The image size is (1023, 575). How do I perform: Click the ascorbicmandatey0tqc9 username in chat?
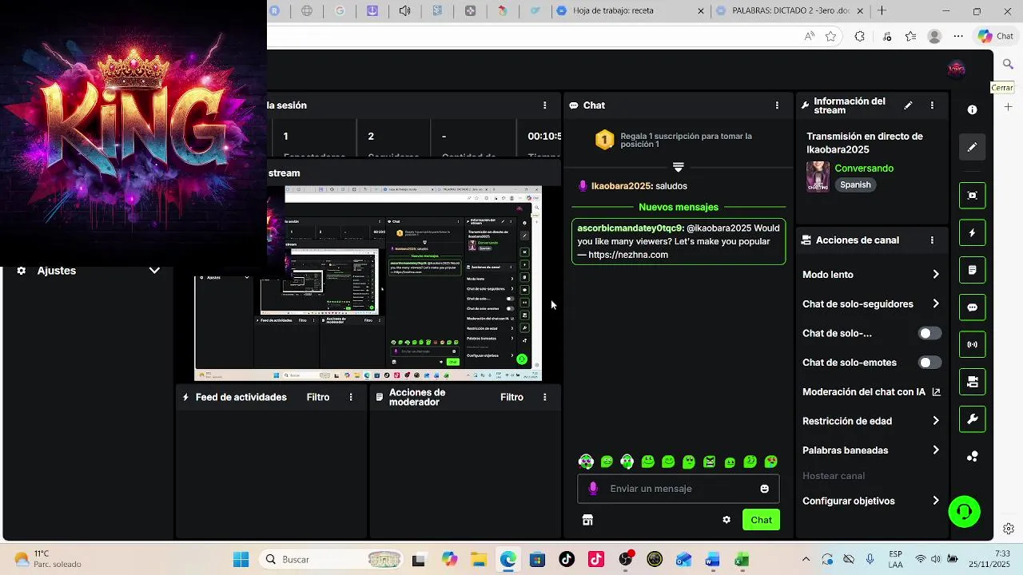tap(630, 228)
